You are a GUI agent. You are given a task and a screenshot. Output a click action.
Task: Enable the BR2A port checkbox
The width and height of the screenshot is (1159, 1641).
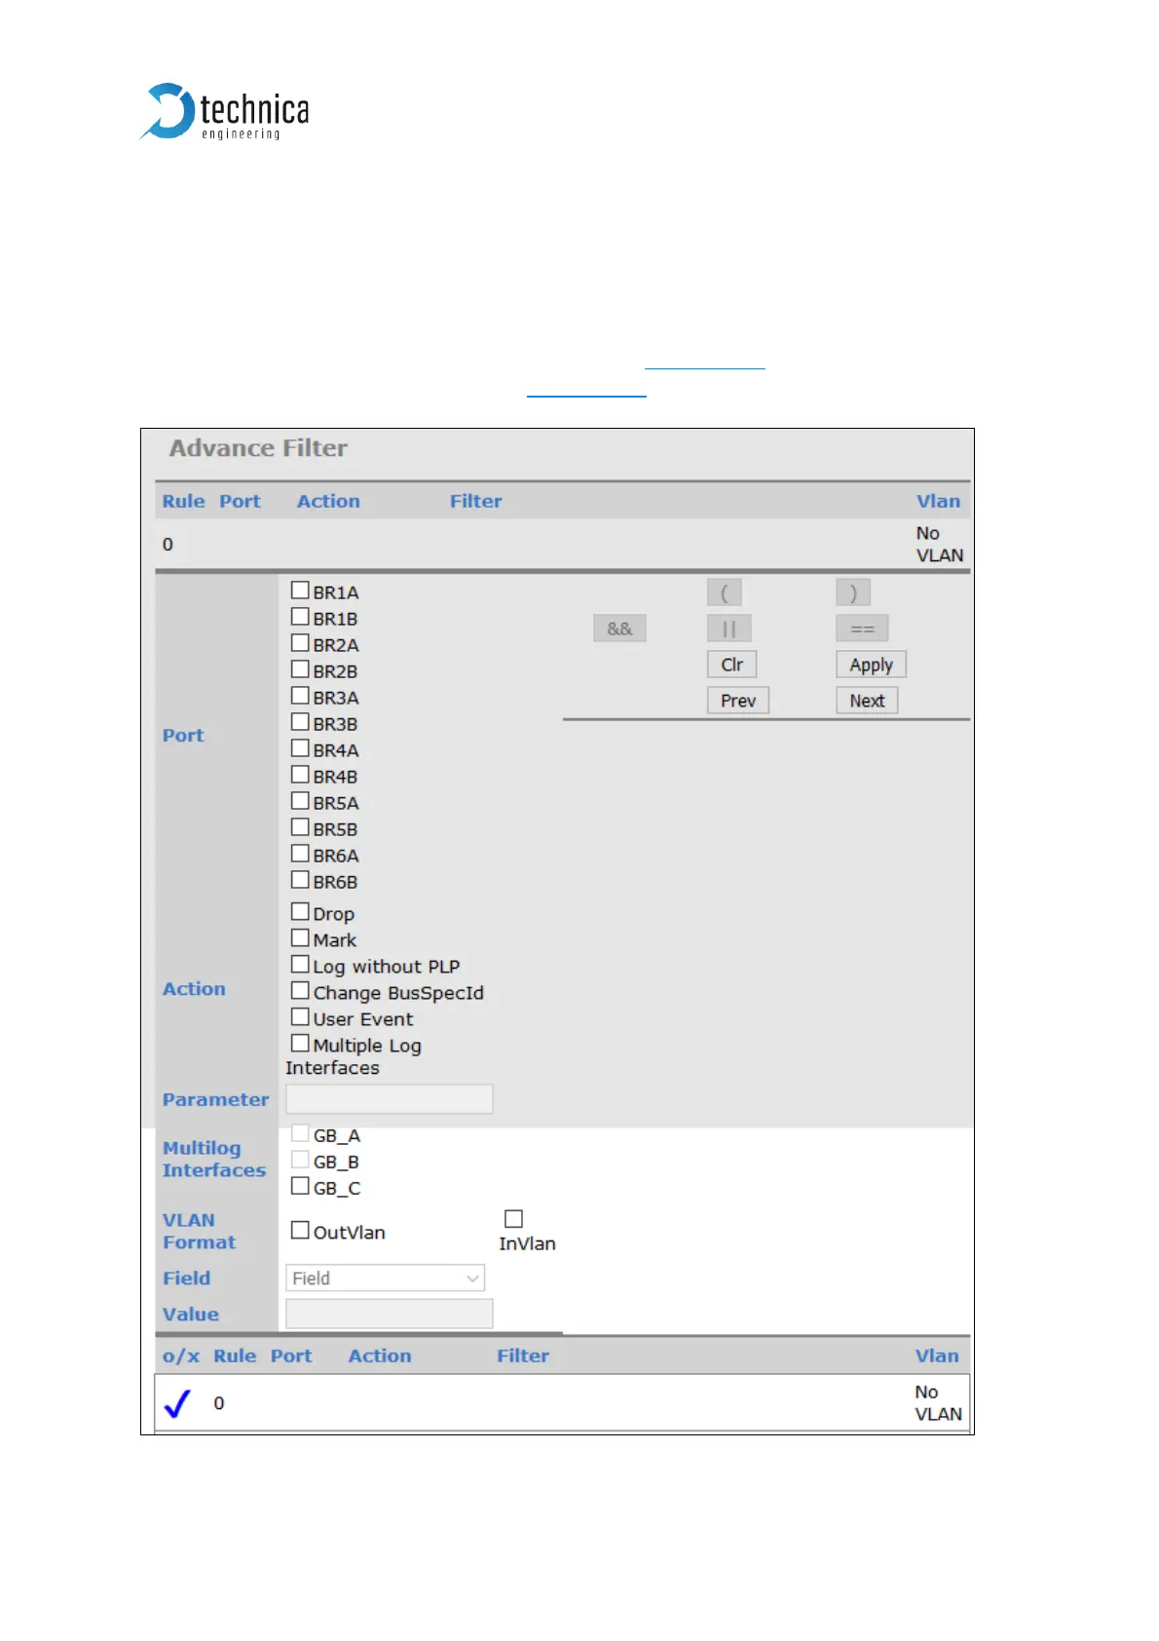coord(300,643)
